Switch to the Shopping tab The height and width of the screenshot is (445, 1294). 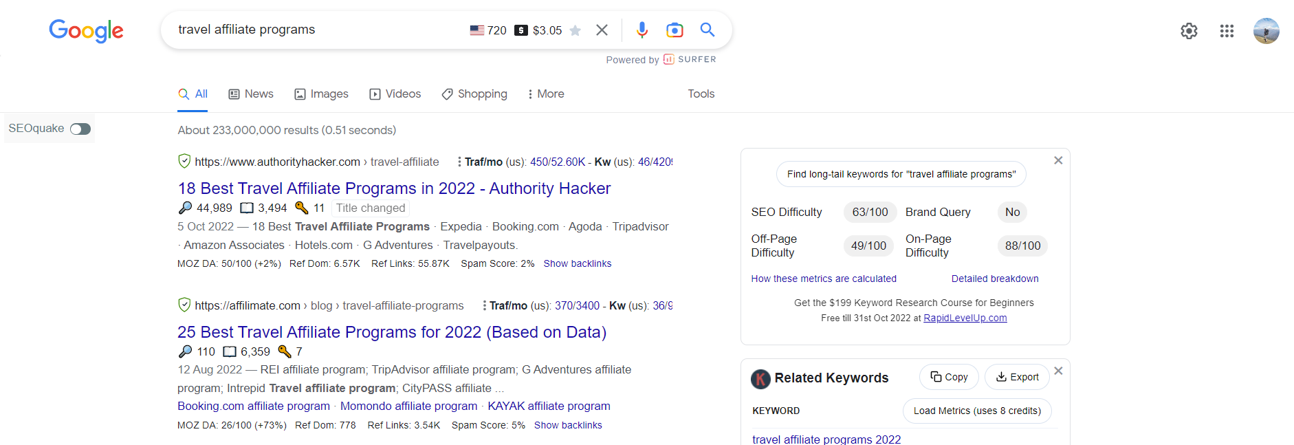pyautogui.click(x=474, y=94)
